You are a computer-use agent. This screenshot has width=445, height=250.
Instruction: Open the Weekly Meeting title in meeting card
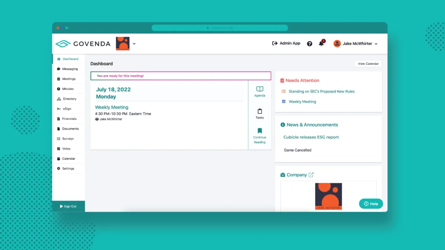[x=112, y=107]
